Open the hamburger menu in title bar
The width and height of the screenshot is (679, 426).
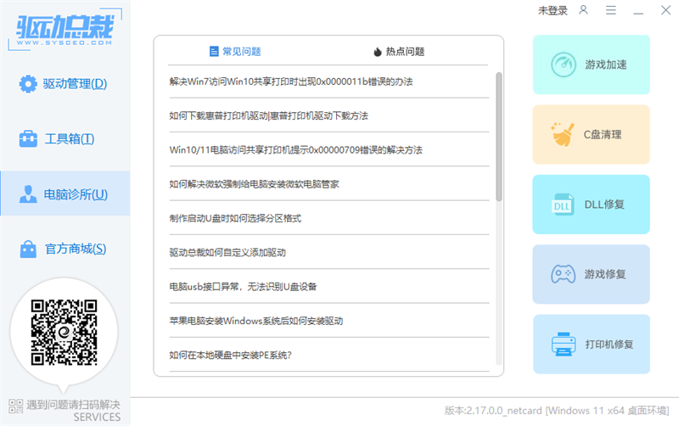pyautogui.click(x=611, y=10)
